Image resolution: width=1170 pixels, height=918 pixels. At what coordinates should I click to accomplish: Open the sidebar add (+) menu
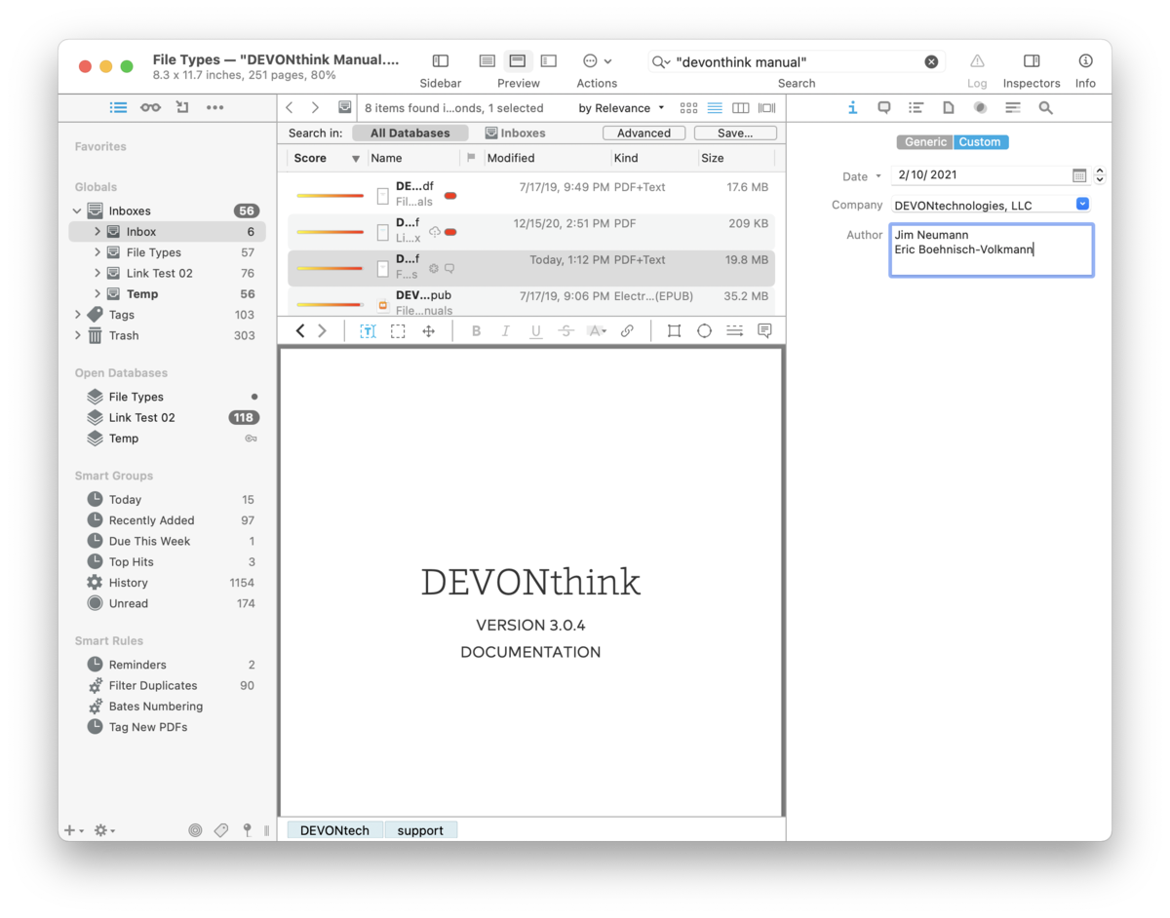click(74, 830)
